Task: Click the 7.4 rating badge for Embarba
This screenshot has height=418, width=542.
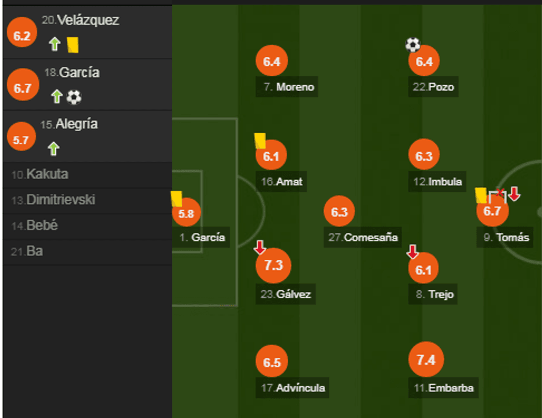Action: 426,360
